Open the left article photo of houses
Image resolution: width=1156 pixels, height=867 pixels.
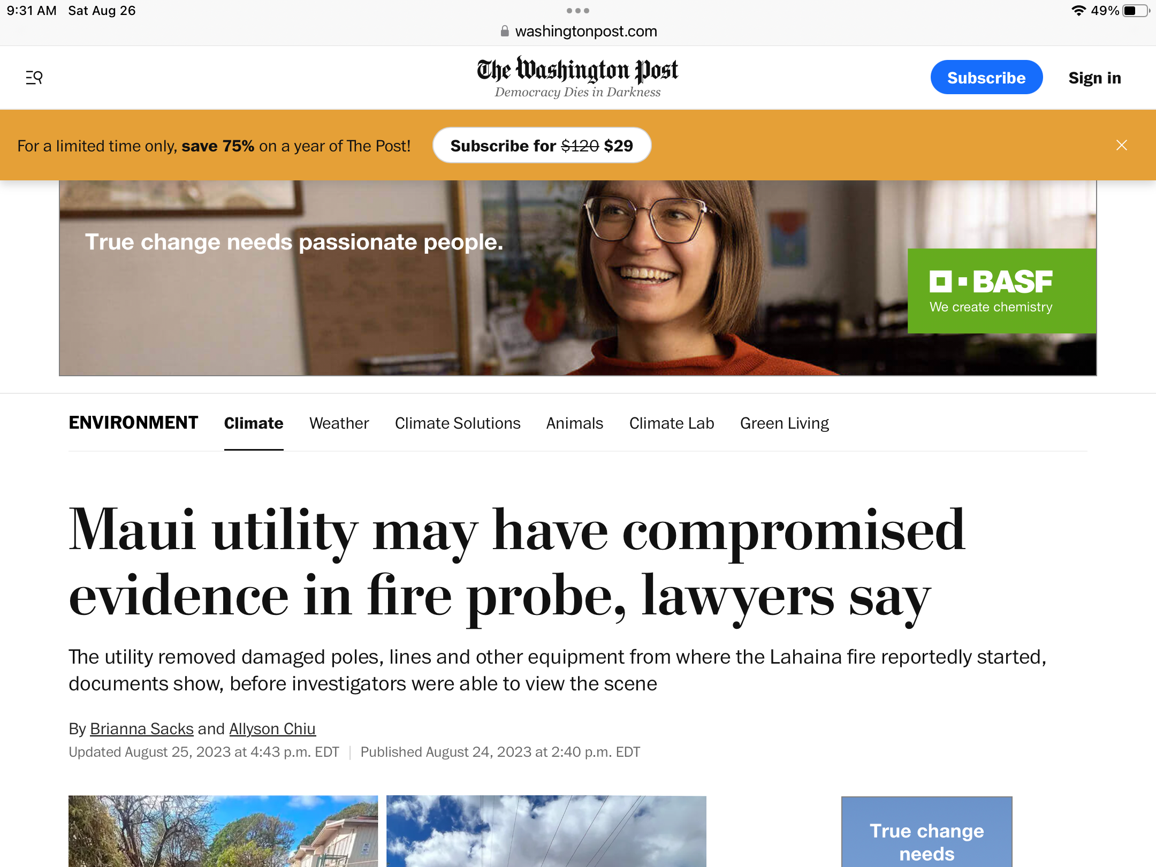(x=223, y=831)
